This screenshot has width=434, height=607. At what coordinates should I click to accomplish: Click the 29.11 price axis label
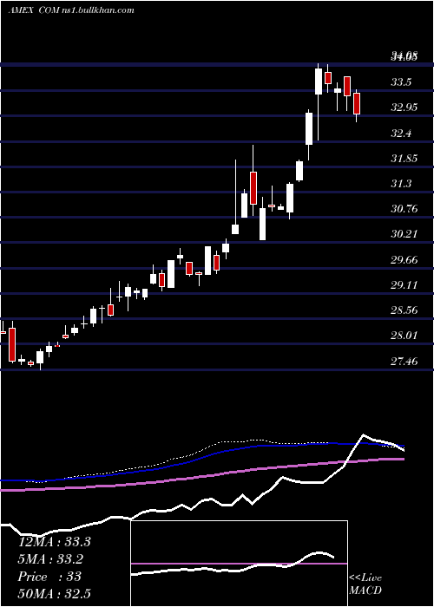tap(404, 285)
